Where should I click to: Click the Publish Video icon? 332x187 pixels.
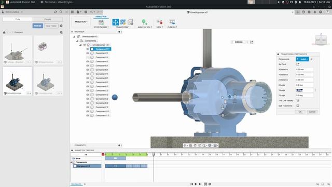(172, 22)
